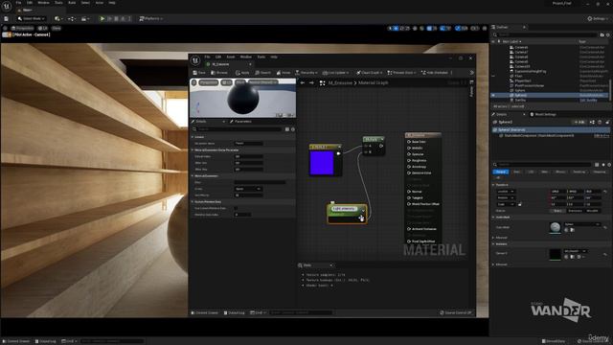613x345 pixels.
Task: Select Sphere2 row in the Outliner
Action: pyautogui.click(x=551, y=95)
